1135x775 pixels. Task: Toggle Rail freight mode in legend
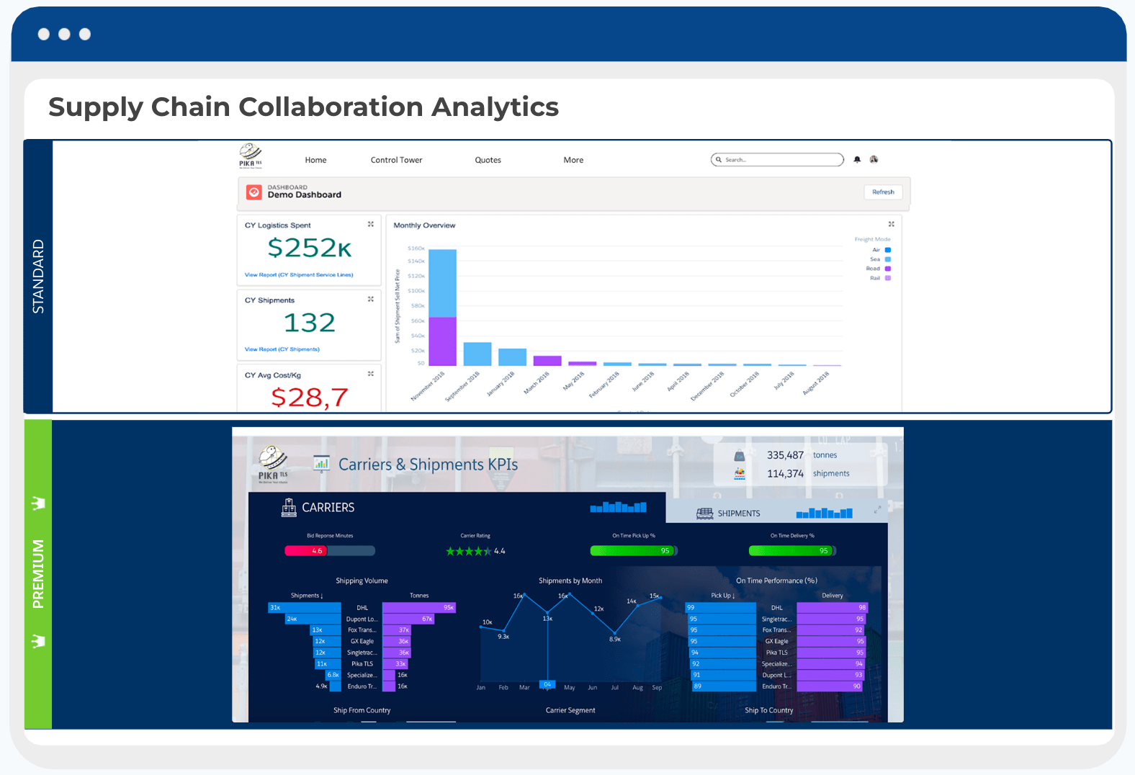[x=887, y=278]
